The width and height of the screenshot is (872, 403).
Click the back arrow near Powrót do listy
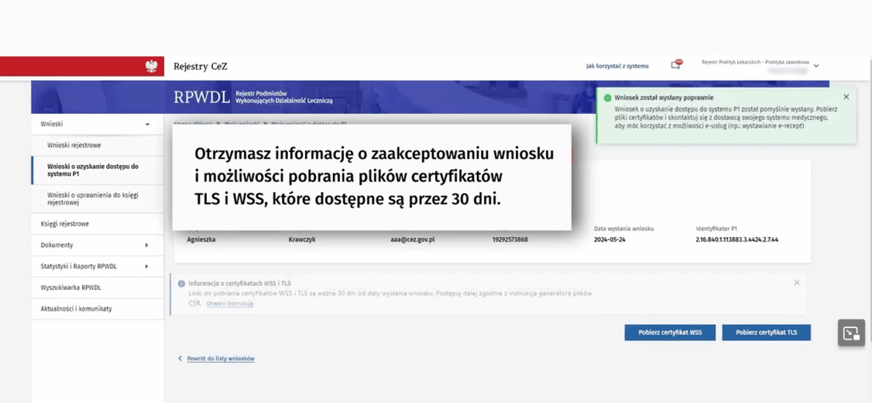[180, 359]
